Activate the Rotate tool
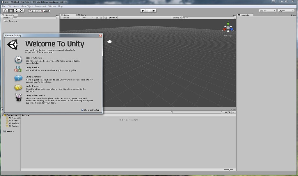298x176 pixels. (17, 10)
